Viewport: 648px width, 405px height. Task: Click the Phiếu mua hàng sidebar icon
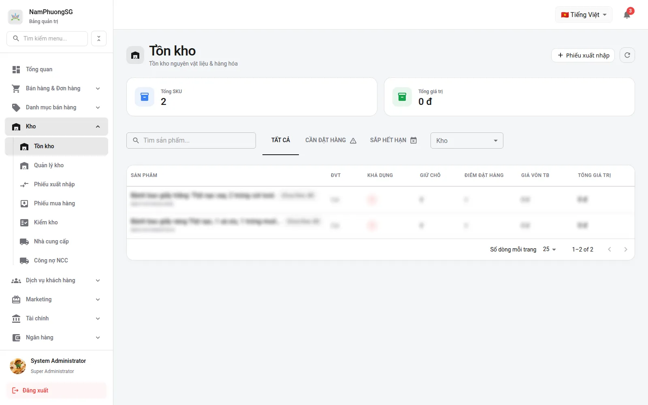[x=24, y=204]
